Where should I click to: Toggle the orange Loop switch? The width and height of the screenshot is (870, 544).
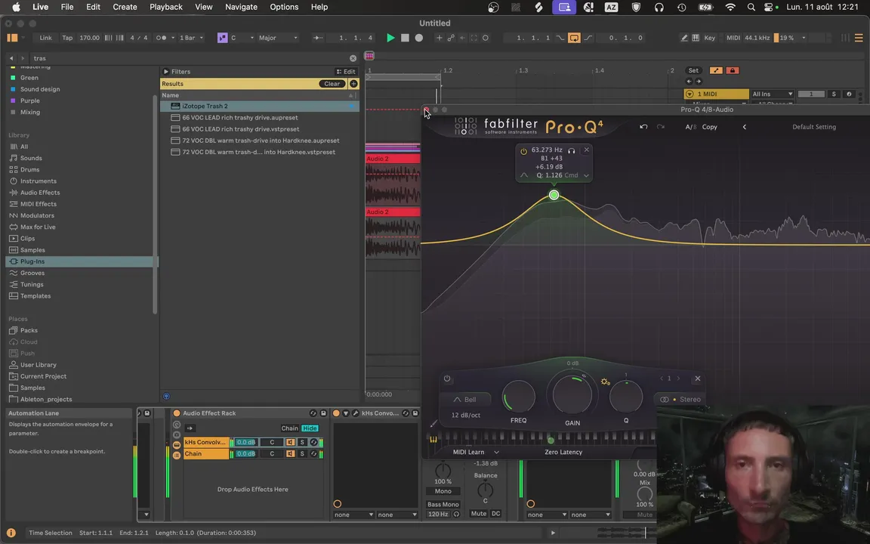574,38
